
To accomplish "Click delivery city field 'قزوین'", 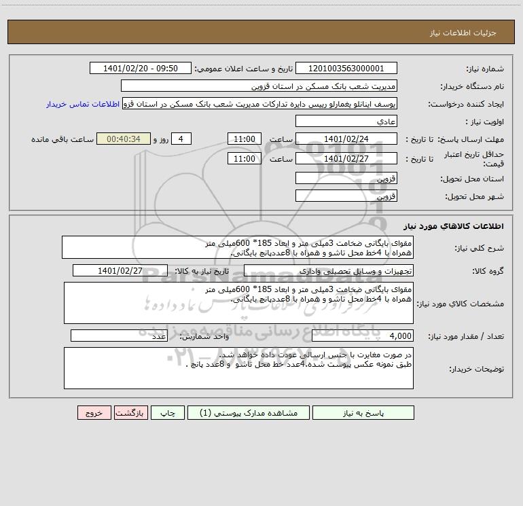I will [346, 196].
